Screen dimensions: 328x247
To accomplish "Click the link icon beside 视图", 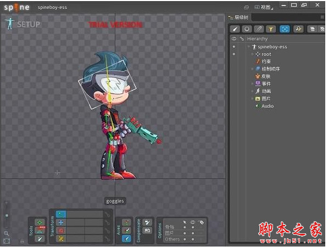I will tap(247, 7).
